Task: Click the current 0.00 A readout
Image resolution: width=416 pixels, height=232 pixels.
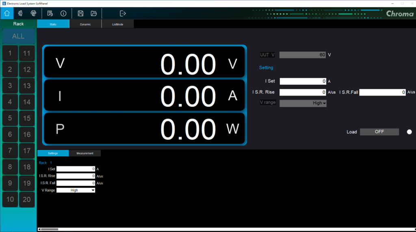Action: [x=144, y=95]
